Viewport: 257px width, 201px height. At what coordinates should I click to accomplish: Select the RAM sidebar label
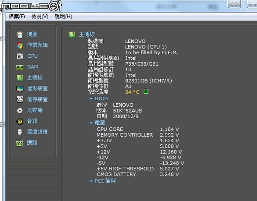(x=33, y=67)
